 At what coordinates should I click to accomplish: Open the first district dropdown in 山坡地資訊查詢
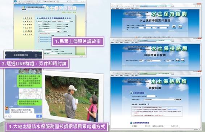[x=141, y=61]
